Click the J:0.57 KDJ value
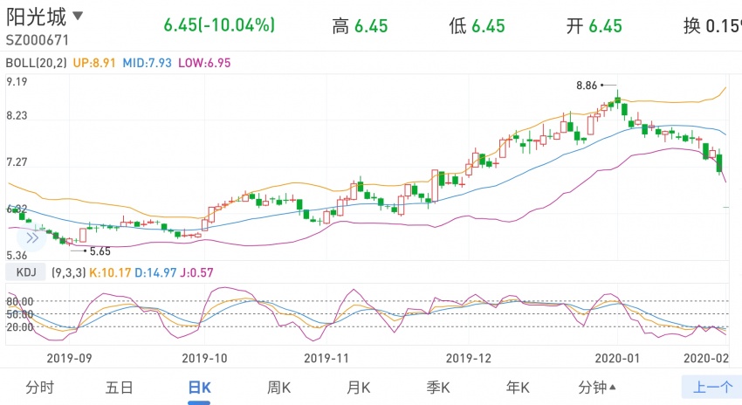Image resolution: width=742 pixels, height=405 pixels. click(x=197, y=272)
